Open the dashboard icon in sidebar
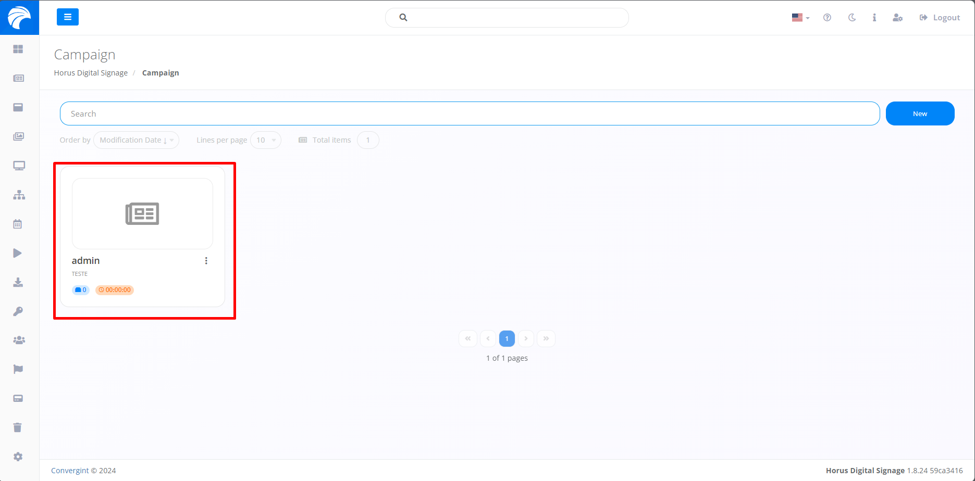 (x=18, y=49)
